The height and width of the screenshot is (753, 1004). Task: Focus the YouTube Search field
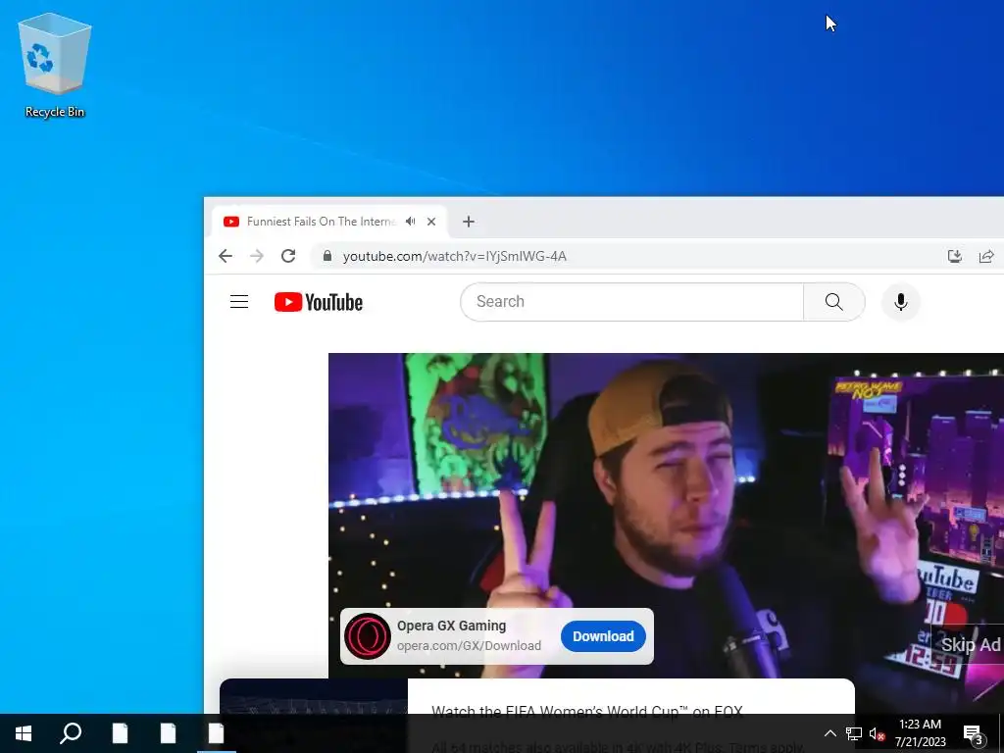[631, 302]
